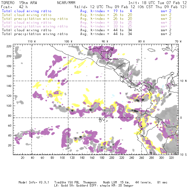
Task: Select the "90 W" longitude label
Action: 105,41
